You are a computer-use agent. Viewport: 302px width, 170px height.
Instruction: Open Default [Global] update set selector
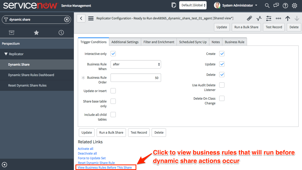click(x=193, y=5)
